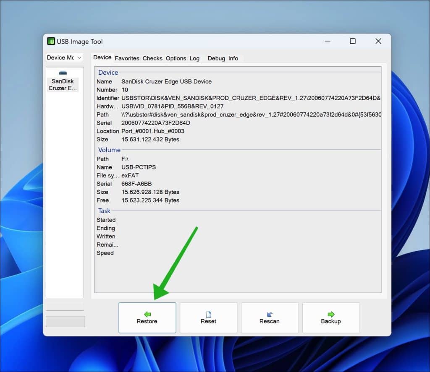Open the Debug tab

coord(216,58)
